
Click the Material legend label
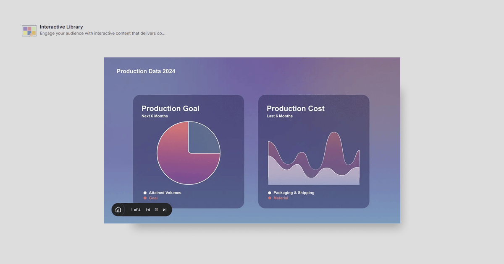[281, 198]
